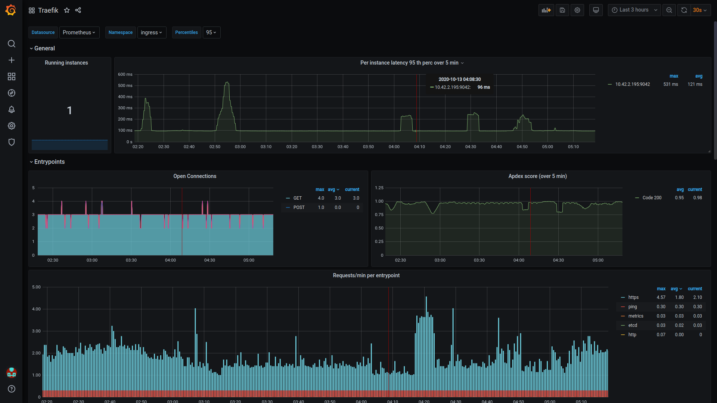Screen dimensions: 717x403
Task: Click the Grafana logo home icon
Action: click(11, 10)
